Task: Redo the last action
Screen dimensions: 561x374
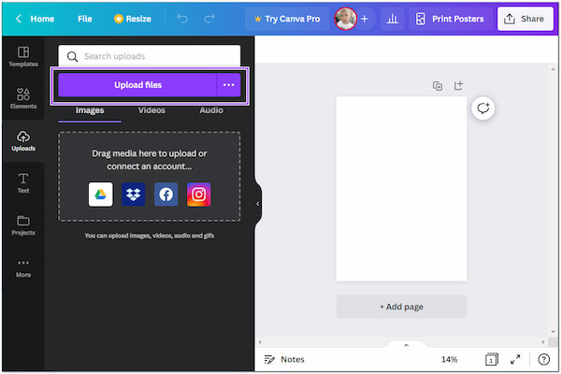Action: click(209, 19)
